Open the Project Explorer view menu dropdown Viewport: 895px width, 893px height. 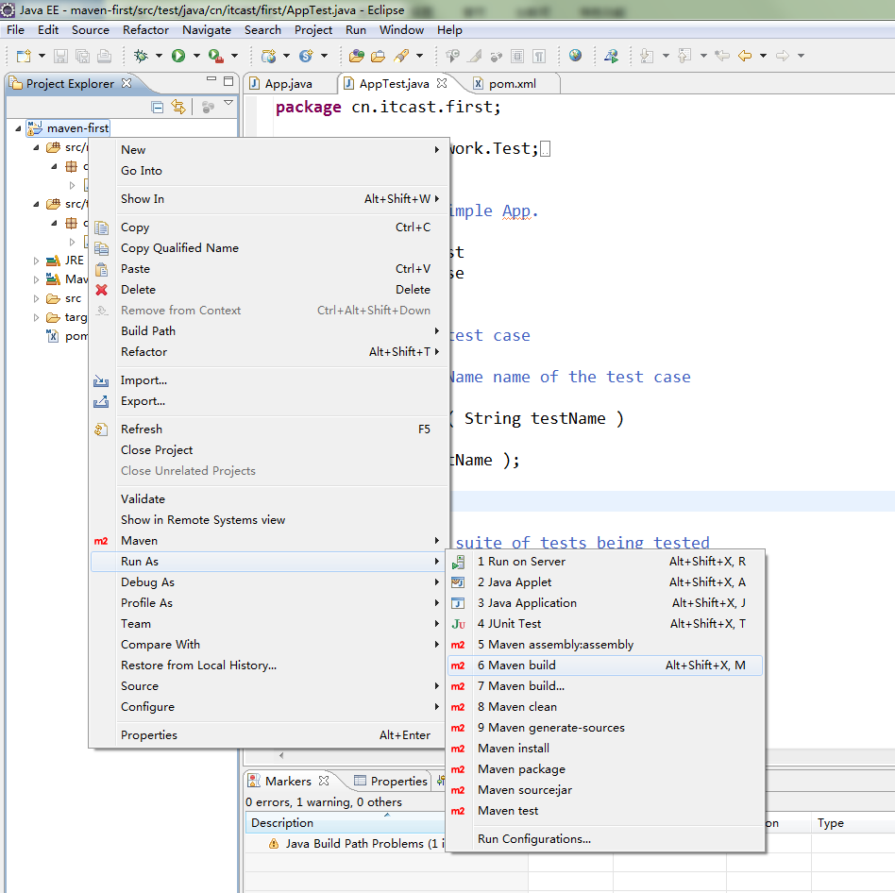pyautogui.click(x=228, y=103)
